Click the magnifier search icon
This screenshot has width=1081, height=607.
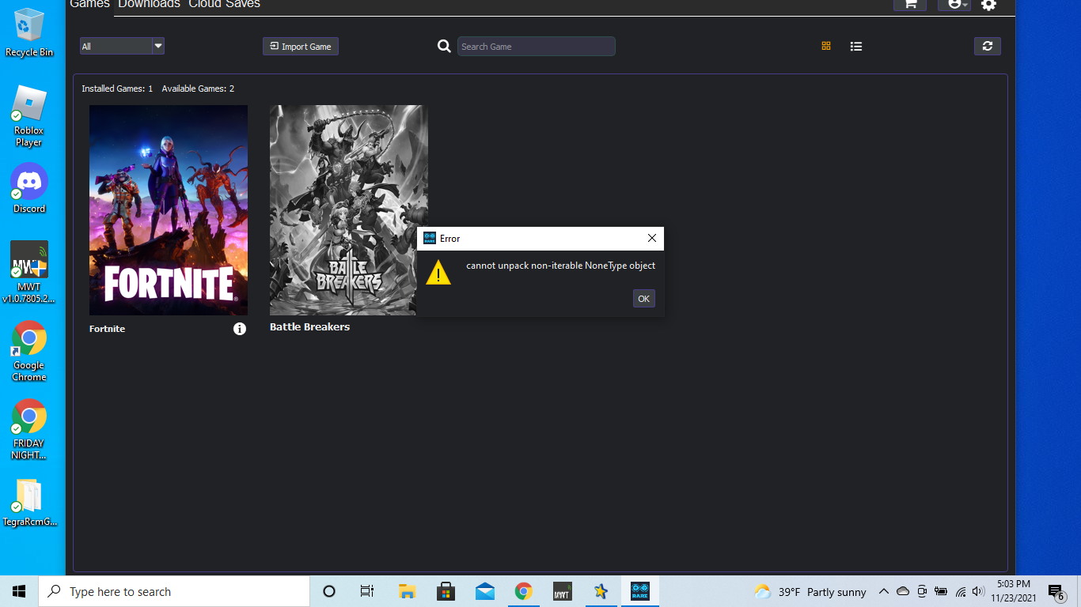pos(444,46)
